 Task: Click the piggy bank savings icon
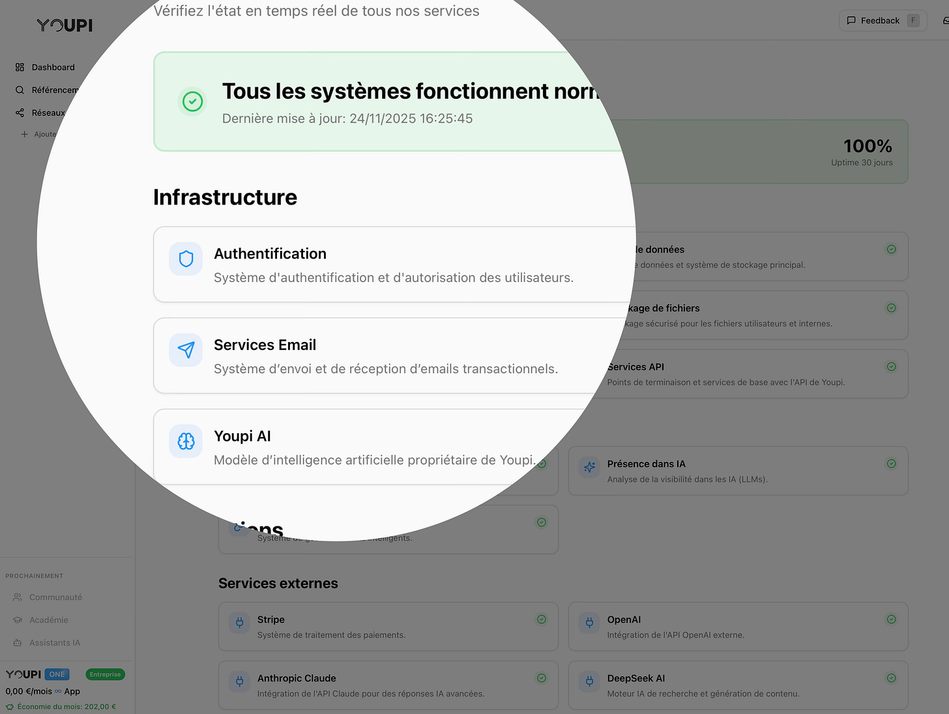pyautogui.click(x=10, y=707)
